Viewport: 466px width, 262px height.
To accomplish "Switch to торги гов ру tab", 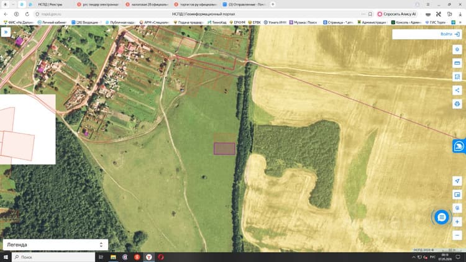I will point(196,4).
